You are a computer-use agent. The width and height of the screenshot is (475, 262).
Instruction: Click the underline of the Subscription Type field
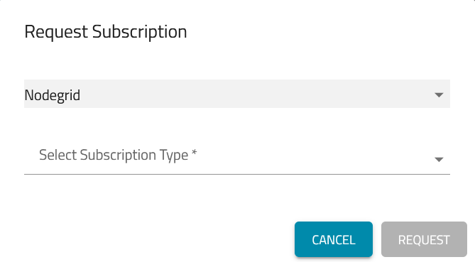click(x=237, y=174)
